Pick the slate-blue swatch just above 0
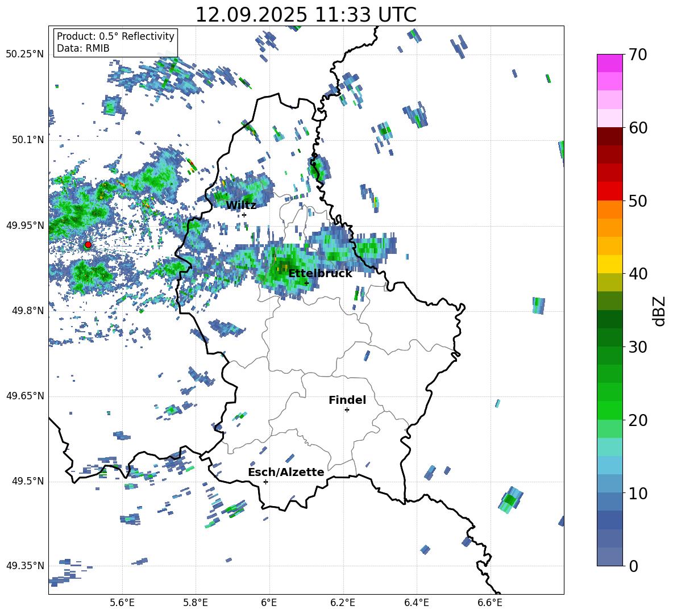The width and height of the screenshot is (673, 614). [609, 557]
